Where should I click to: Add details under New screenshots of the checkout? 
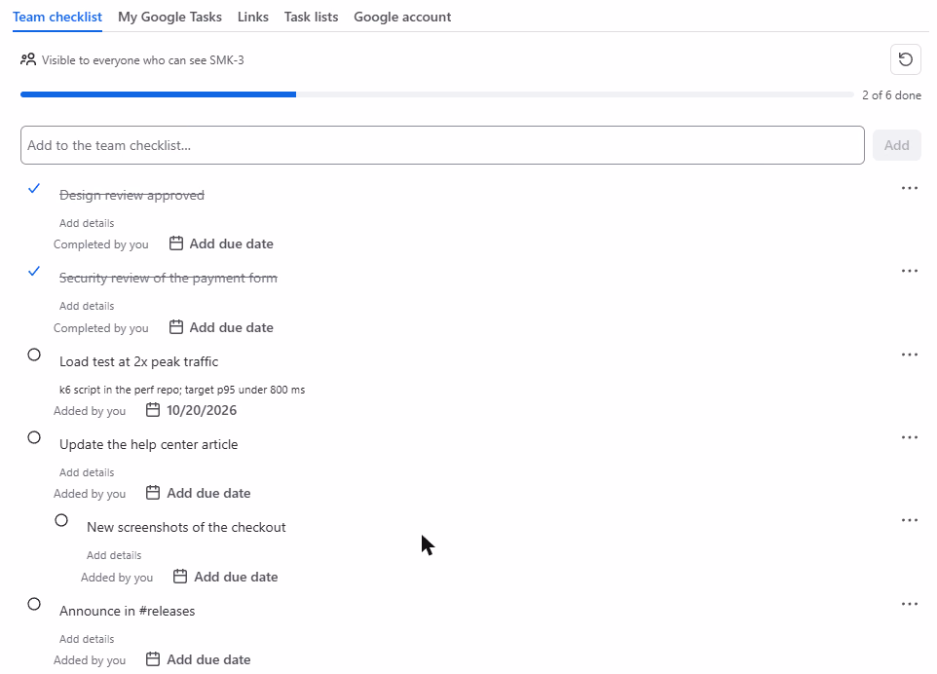[114, 555]
